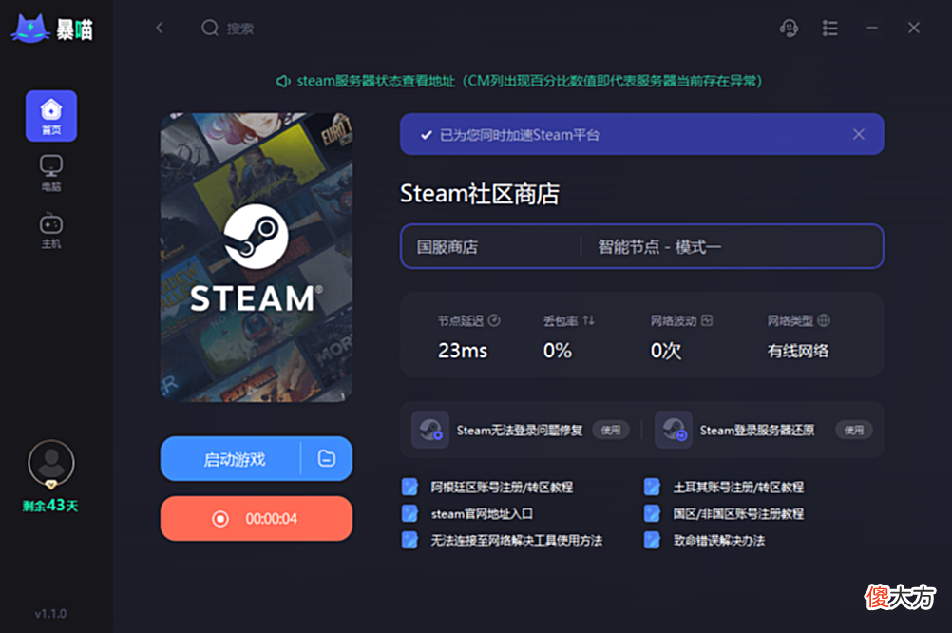Viewport: 952px width, 633px height.
Task: Click the Steam cover thumbnail
Action: (257, 257)
